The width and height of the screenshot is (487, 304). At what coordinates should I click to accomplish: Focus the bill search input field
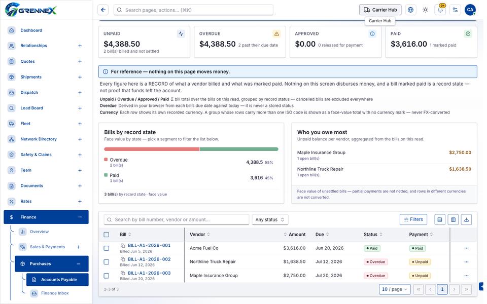177,219
